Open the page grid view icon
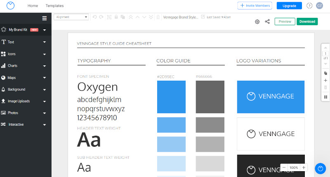 pos(325,97)
